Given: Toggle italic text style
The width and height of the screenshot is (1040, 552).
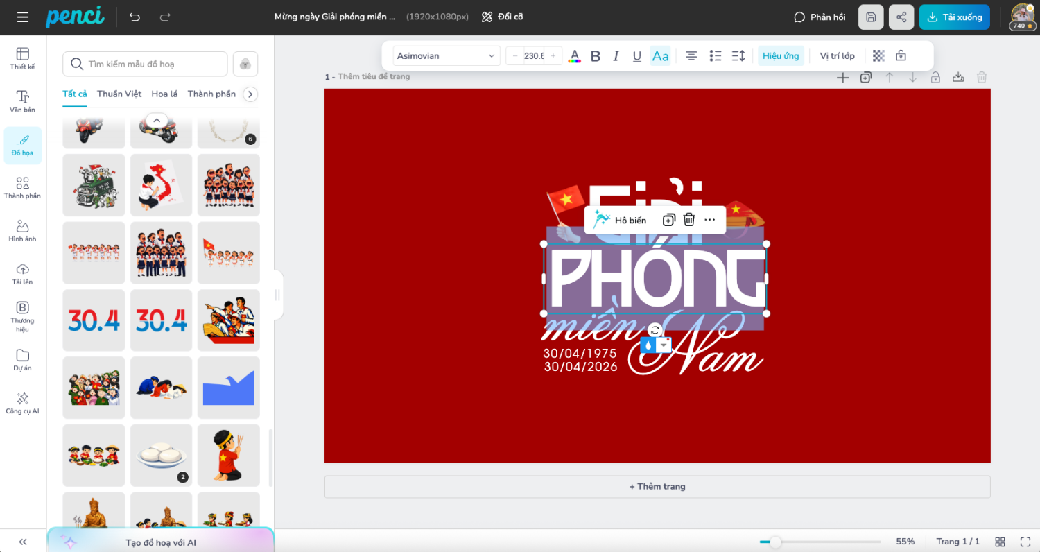Looking at the screenshot, I should pyautogui.click(x=616, y=56).
